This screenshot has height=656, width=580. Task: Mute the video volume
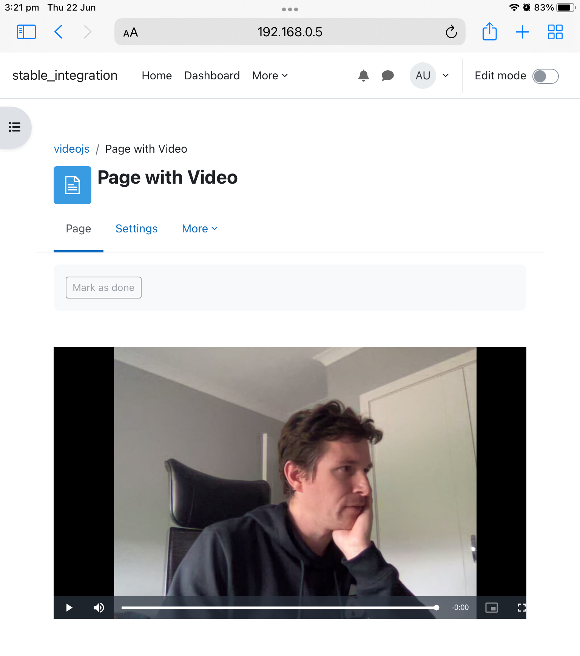pyautogui.click(x=99, y=608)
